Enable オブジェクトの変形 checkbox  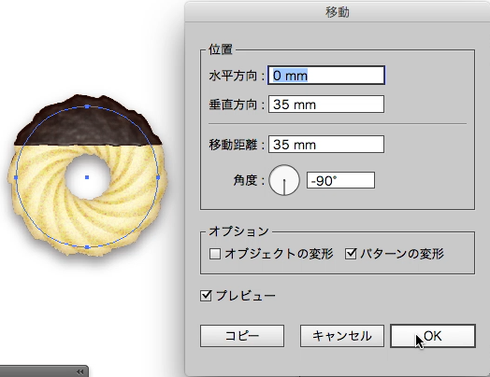pyautogui.click(x=215, y=254)
